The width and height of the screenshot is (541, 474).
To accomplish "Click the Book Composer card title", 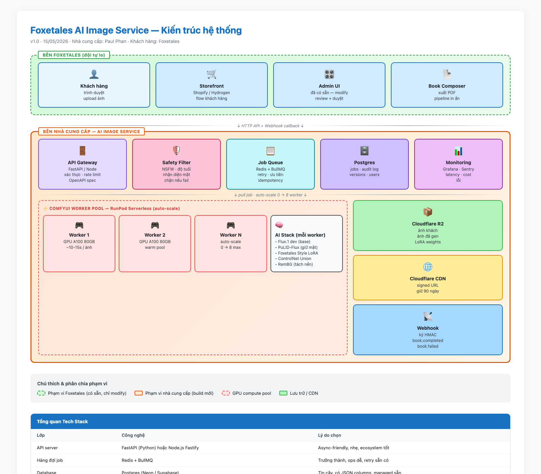I will pos(447,86).
